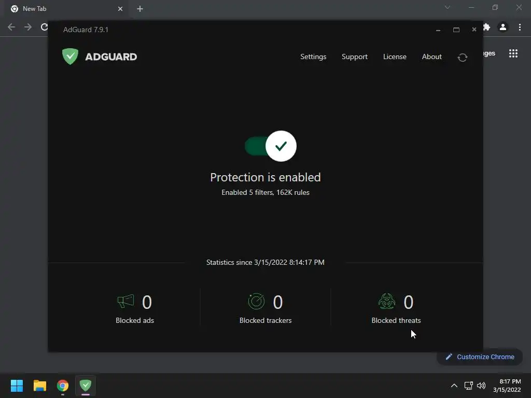Open the volume control in the tray
This screenshot has height=398, width=531.
[x=481, y=386]
